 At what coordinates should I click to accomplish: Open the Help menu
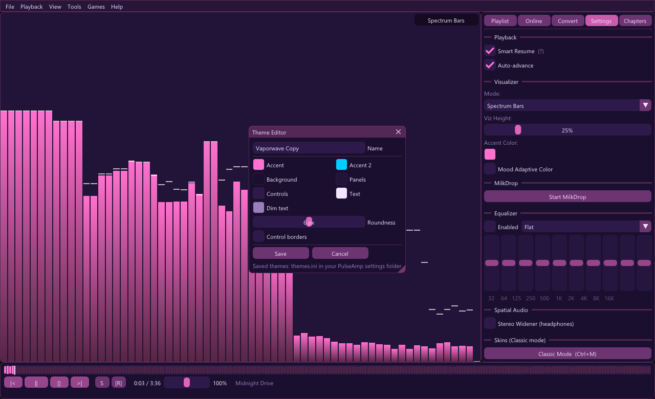coord(117,7)
